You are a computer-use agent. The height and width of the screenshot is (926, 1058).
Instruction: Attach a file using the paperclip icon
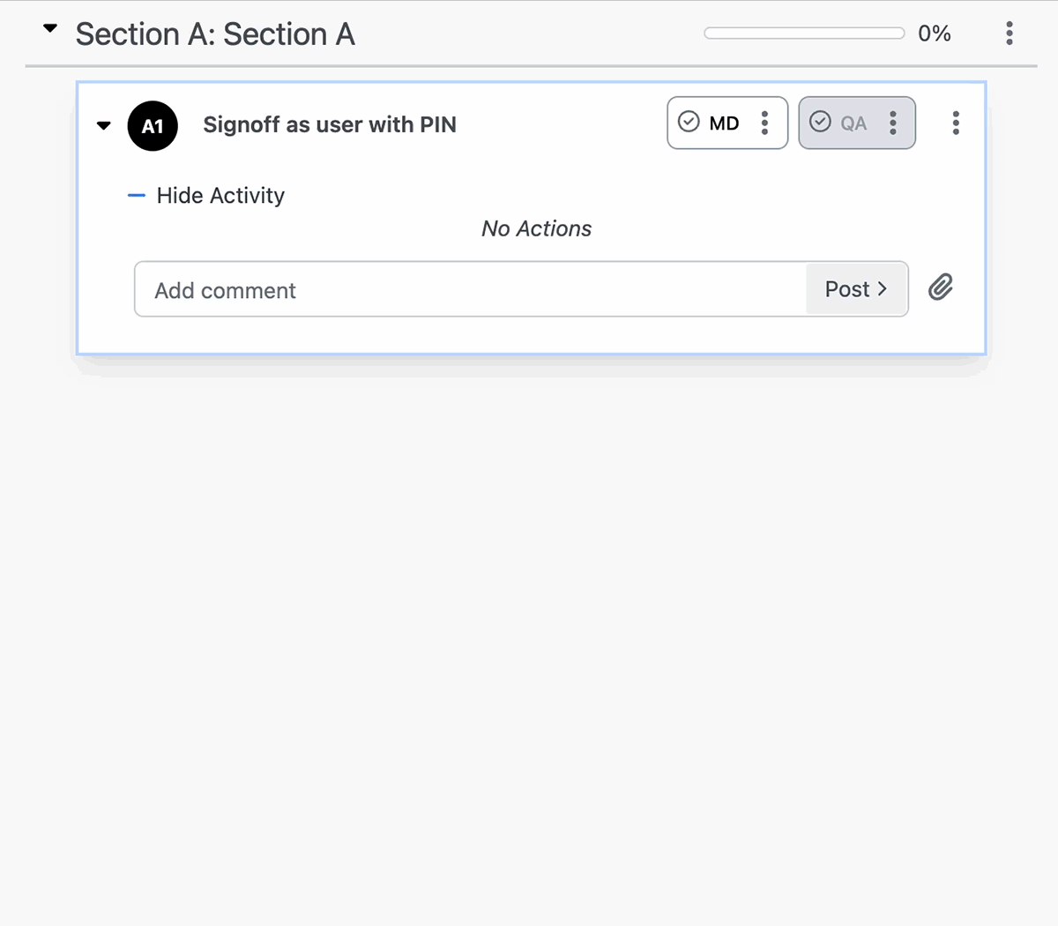[941, 288]
